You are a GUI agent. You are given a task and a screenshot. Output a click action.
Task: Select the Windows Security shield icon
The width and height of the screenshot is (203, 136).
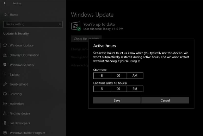5,65
